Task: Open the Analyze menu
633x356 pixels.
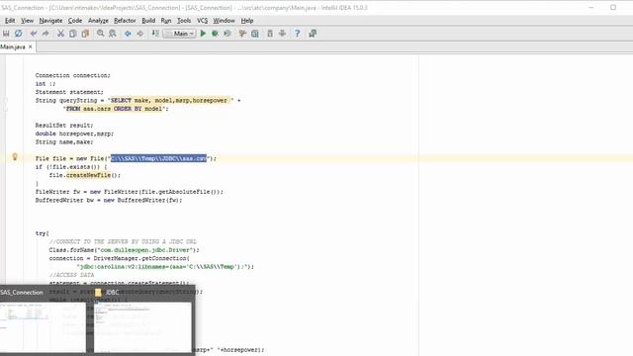Action: pos(98,21)
